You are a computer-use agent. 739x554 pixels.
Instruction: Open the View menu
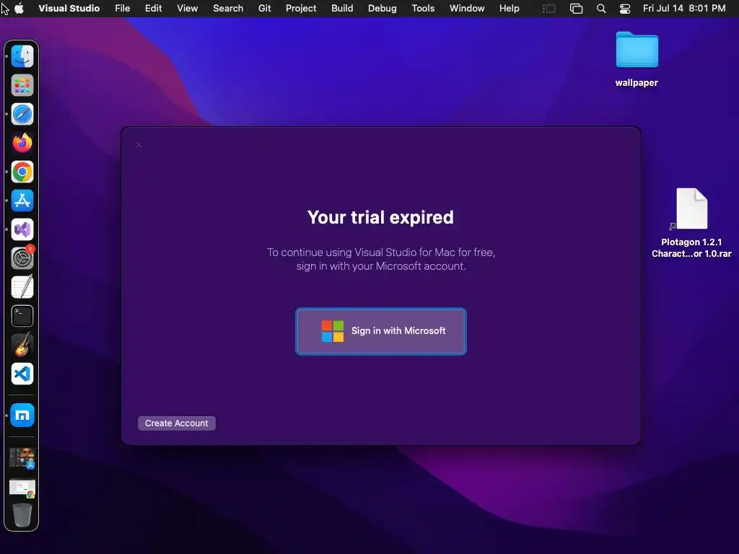(187, 9)
